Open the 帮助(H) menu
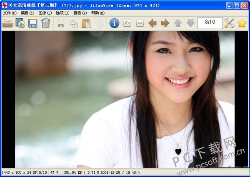The width and height of the screenshot is (250, 177). [98, 13]
